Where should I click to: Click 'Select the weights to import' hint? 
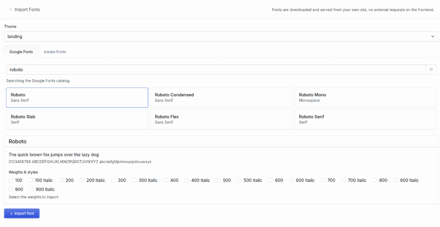34,197
